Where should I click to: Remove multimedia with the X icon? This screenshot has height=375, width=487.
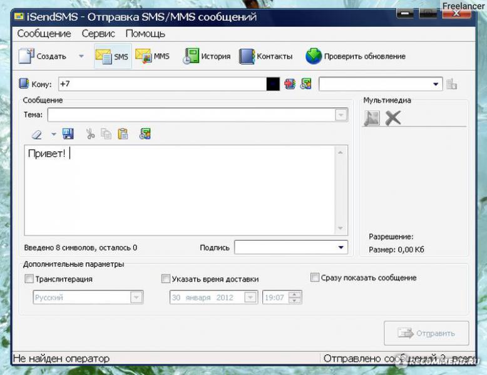pyautogui.click(x=393, y=117)
